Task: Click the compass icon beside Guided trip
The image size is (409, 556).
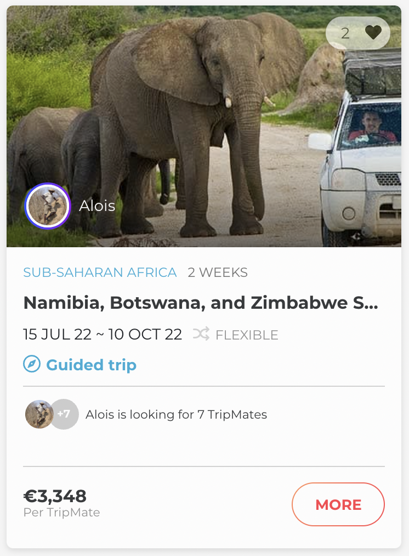Action: point(32,364)
